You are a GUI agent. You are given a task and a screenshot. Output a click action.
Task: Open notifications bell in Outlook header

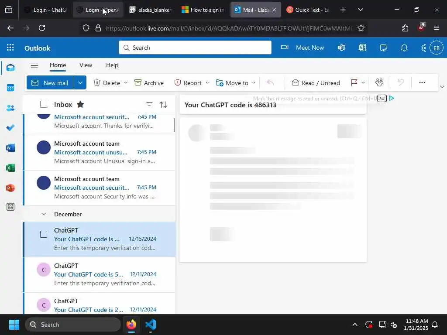pyautogui.click(x=404, y=48)
